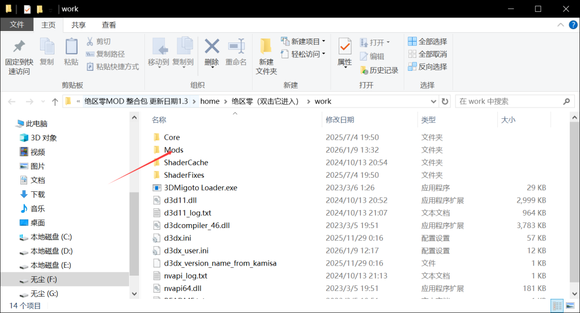Select 3DMigoto Loader.exe file
The width and height of the screenshot is (580, 313).
[201, 187]
